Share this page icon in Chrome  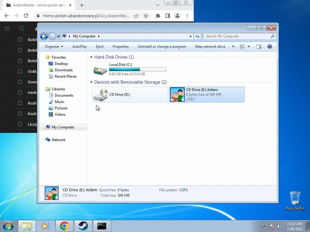(x=136, y=16)
